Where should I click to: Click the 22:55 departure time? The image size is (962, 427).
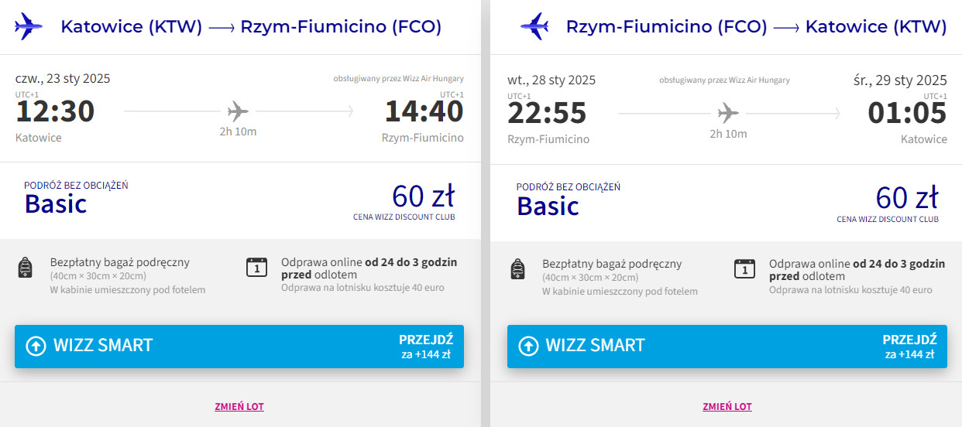coord(548,114)
